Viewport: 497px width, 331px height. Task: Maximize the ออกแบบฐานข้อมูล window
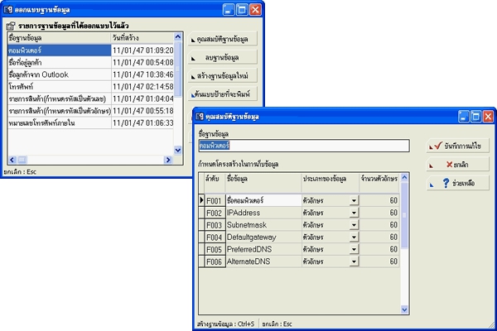pos(242,10)
